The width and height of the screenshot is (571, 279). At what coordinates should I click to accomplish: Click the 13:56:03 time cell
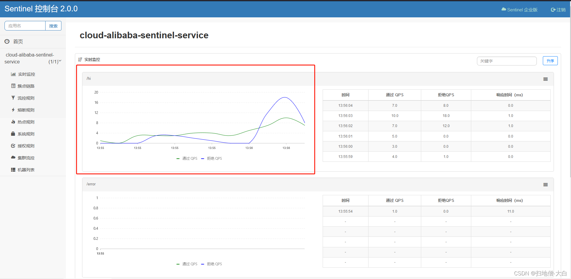pos(345,116)
